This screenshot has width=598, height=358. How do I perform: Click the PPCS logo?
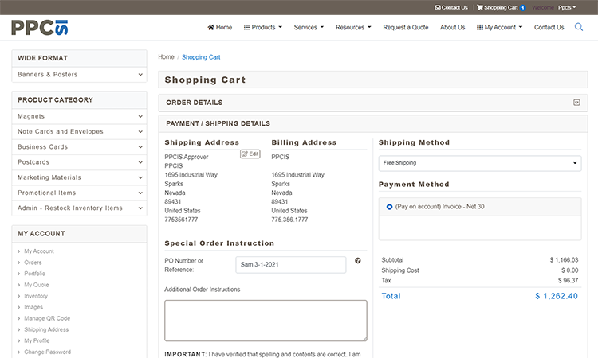pyautogui.click(x=39, y=28)
